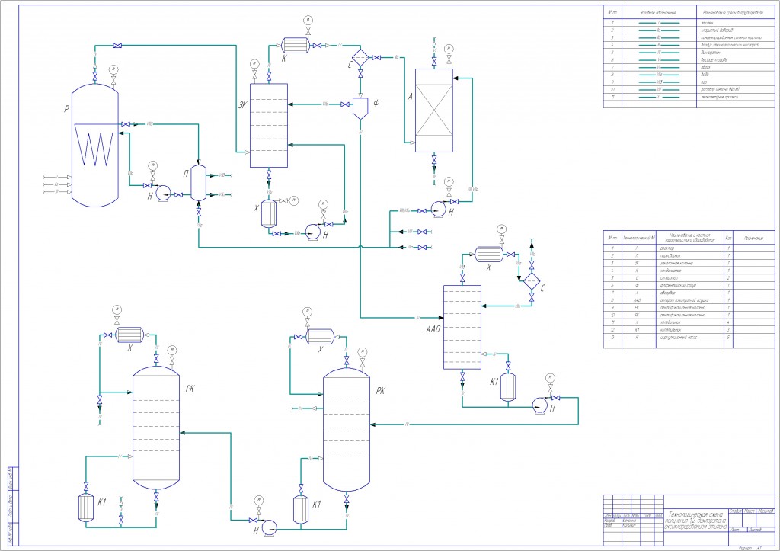Click the 'Примечание' column header
780x551 pixels.
click(753, 239)
